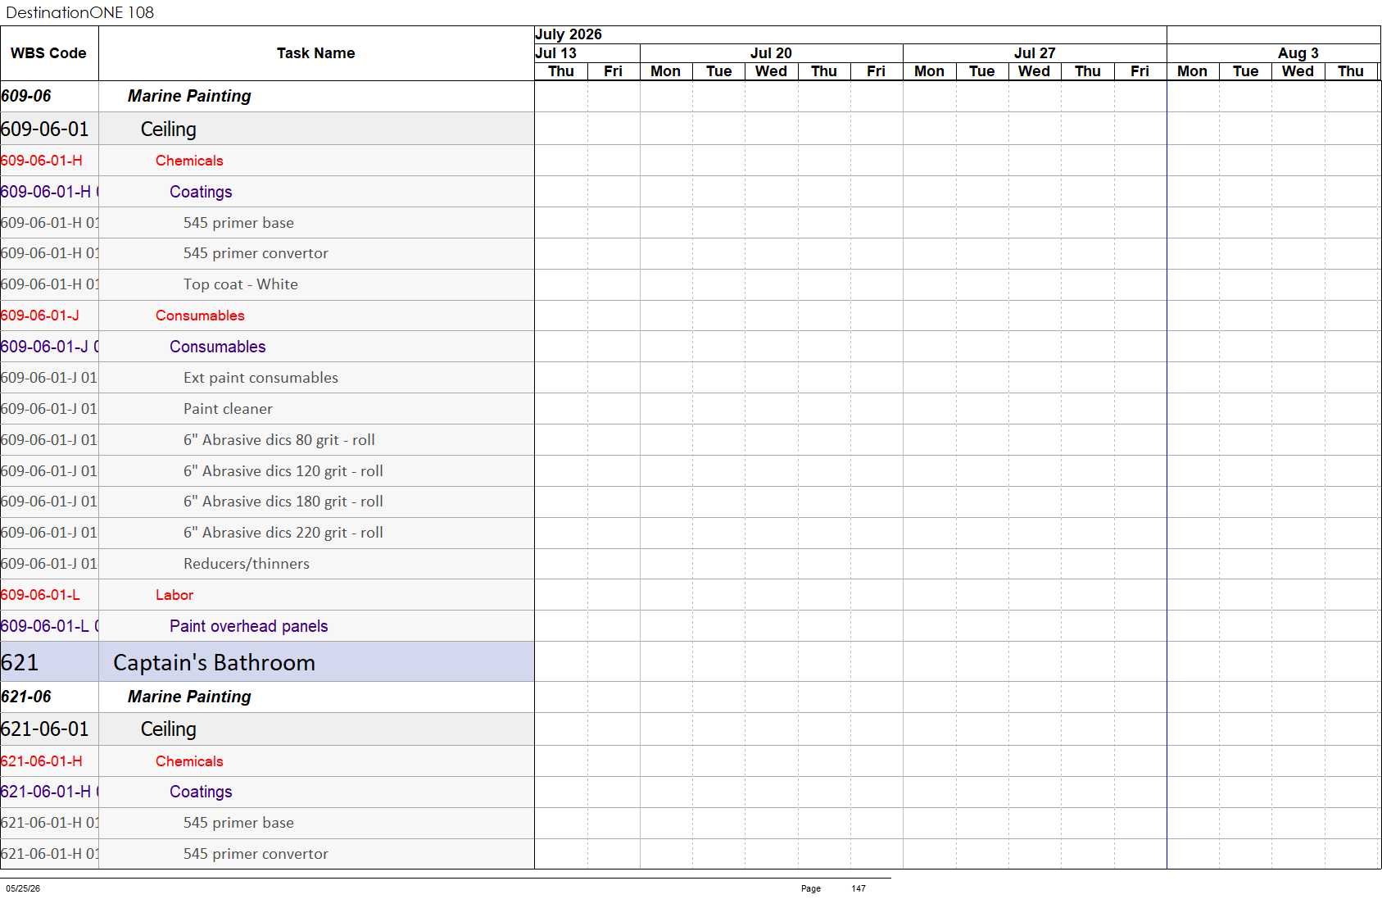Click the Wed day header under Aug 3
This screenshot has height=899, width=1382.
click(x=1298, y=71)
